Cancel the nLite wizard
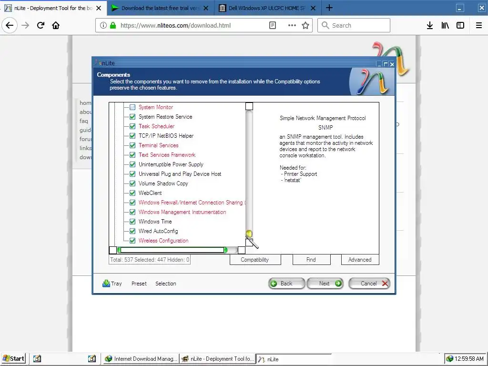The image size is (488, 366). coord(369,284)
